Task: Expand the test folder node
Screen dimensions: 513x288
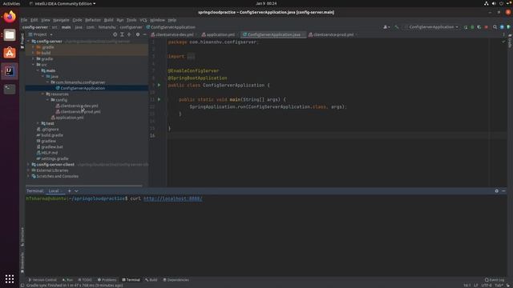Action: tap(38, 123)
